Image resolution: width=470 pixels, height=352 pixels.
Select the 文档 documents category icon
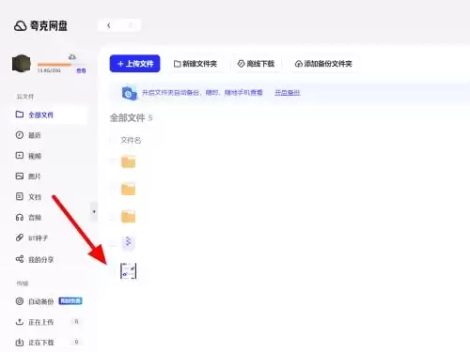pyautogui.click(x=20, y=196)
